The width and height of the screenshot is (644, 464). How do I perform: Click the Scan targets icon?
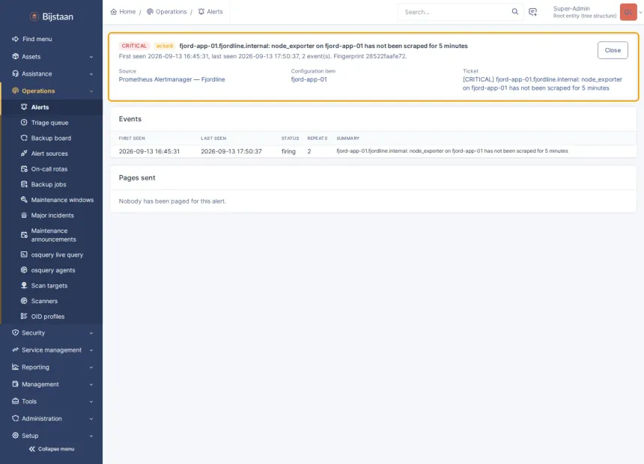[x=24, y=285]
